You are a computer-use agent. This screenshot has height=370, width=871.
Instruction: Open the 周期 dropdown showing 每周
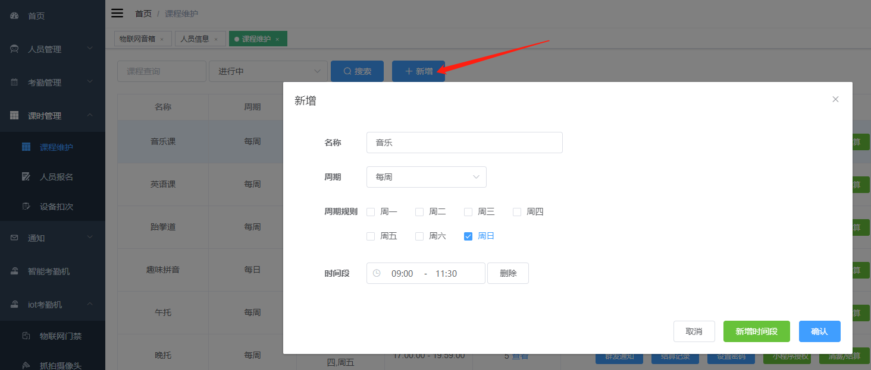point(426,176)
